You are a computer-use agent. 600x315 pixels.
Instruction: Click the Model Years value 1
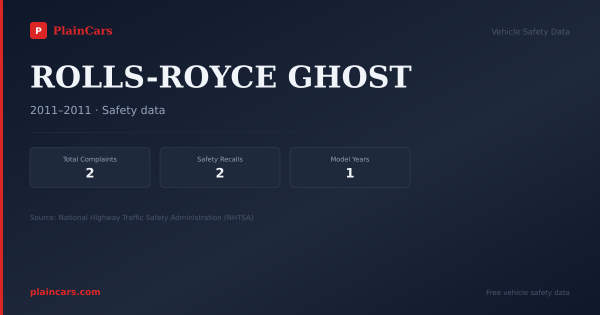tap(350, 173)
